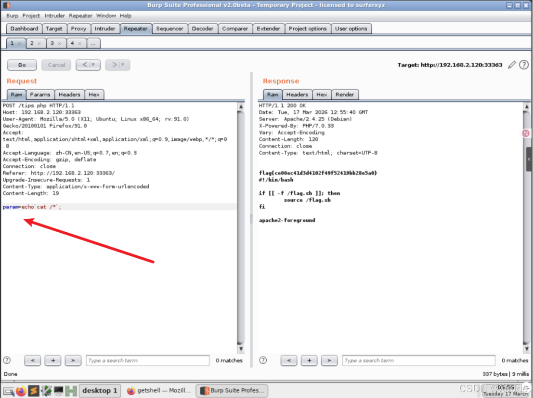The image size is (533, 398).
Task: Click the request search help icon
Action: [x=7, y=360]
